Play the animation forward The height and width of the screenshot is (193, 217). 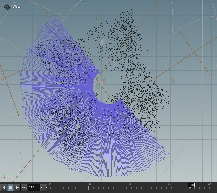(17, 187)
